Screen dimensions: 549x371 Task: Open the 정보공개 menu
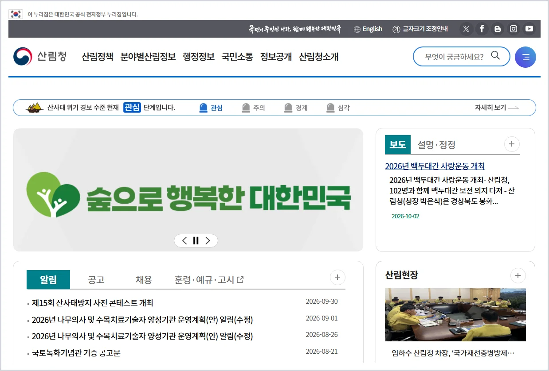coord(276,57)
